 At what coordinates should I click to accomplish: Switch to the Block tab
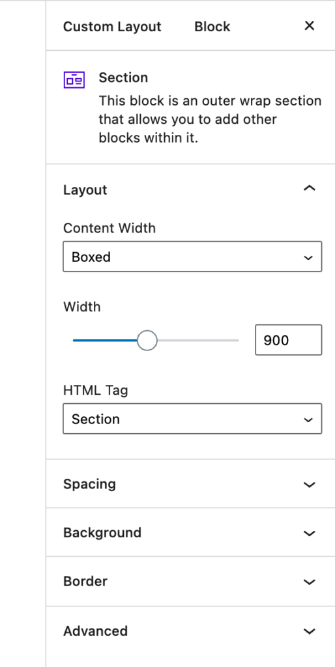point(212,26)
